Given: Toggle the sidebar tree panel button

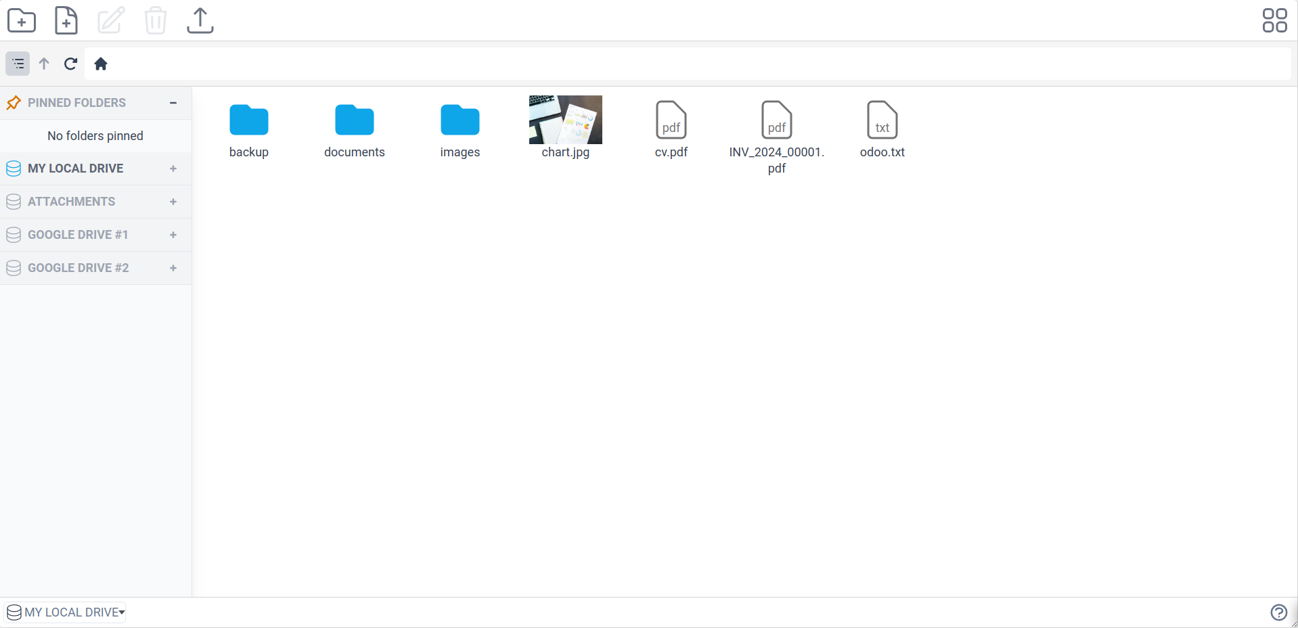Looking at the screenshot, I should pyautogui.click(x=18, y=64).
